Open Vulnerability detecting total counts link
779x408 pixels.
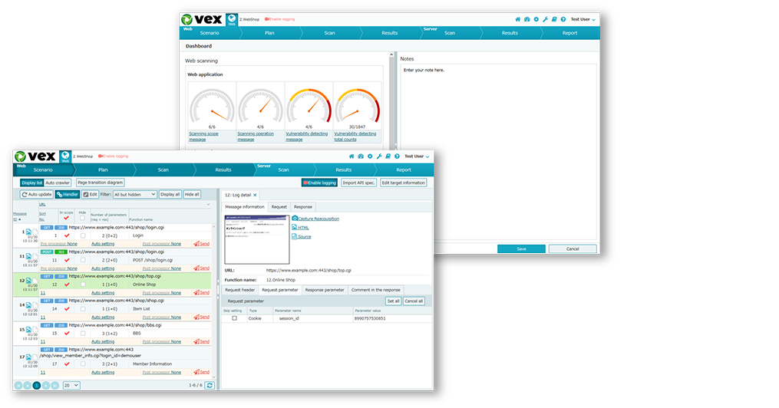click(x=355, y=137)
